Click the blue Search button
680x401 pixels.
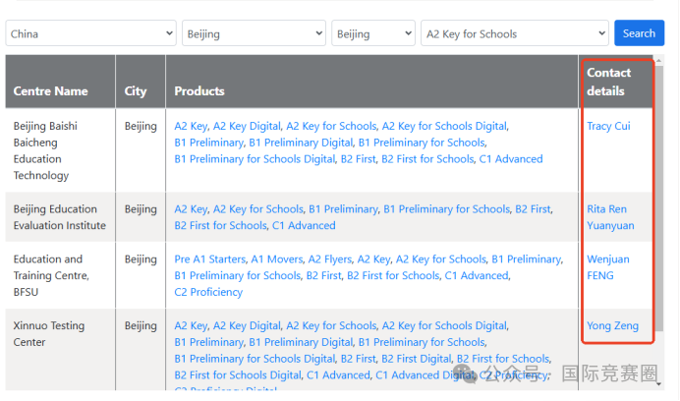(x=639, y=33)
